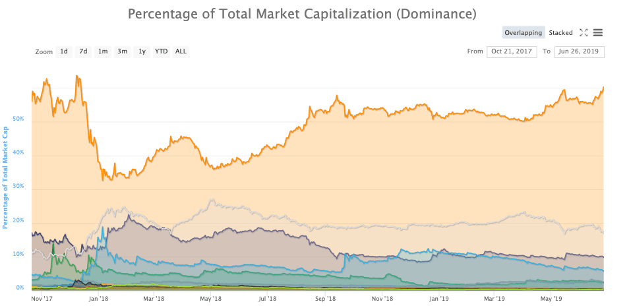The image size is (631, 308).
Task: Click the chart title text
Action: 302,14
